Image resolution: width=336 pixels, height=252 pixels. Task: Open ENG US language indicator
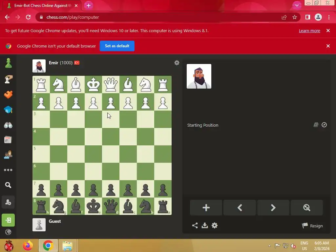coord(304,245)
